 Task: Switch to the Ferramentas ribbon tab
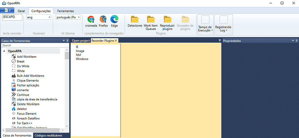(66, 11)
